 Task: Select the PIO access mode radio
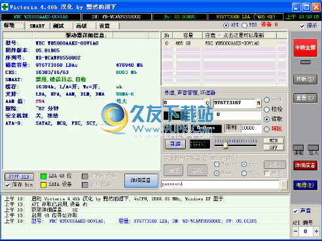click(244, 26)
